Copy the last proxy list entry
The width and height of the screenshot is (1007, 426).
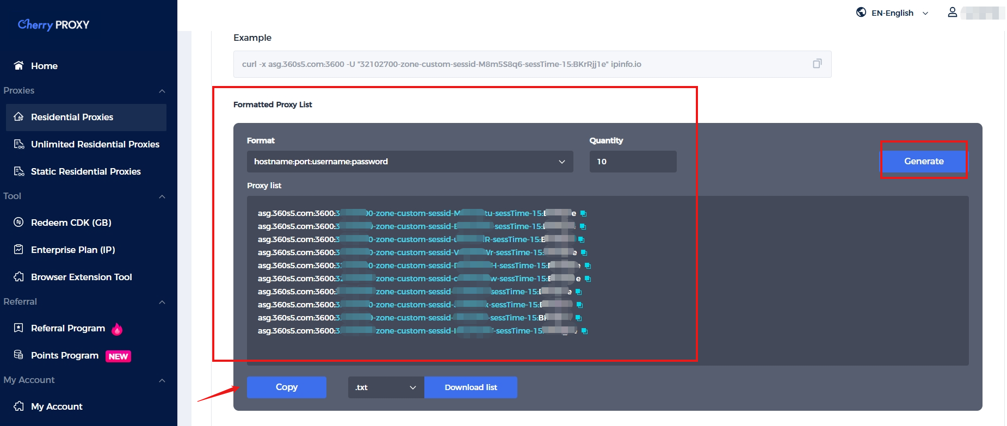pyautogui.click(x=584, y=331)
